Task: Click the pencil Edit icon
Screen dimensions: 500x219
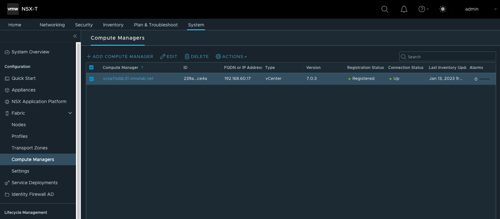Action: pos(163,56)
